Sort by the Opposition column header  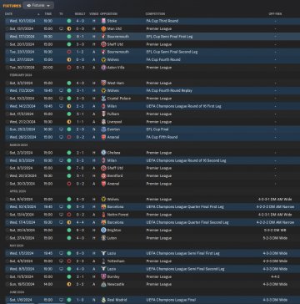point(108,14)
